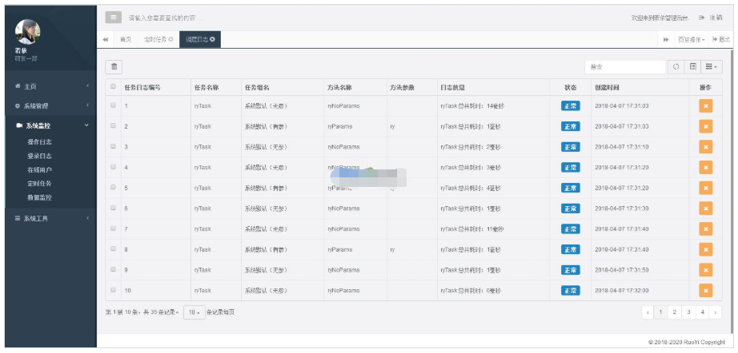This screenshot has height=353, width=738.
Task: Click the 注销 logout link
Action: 710,17
